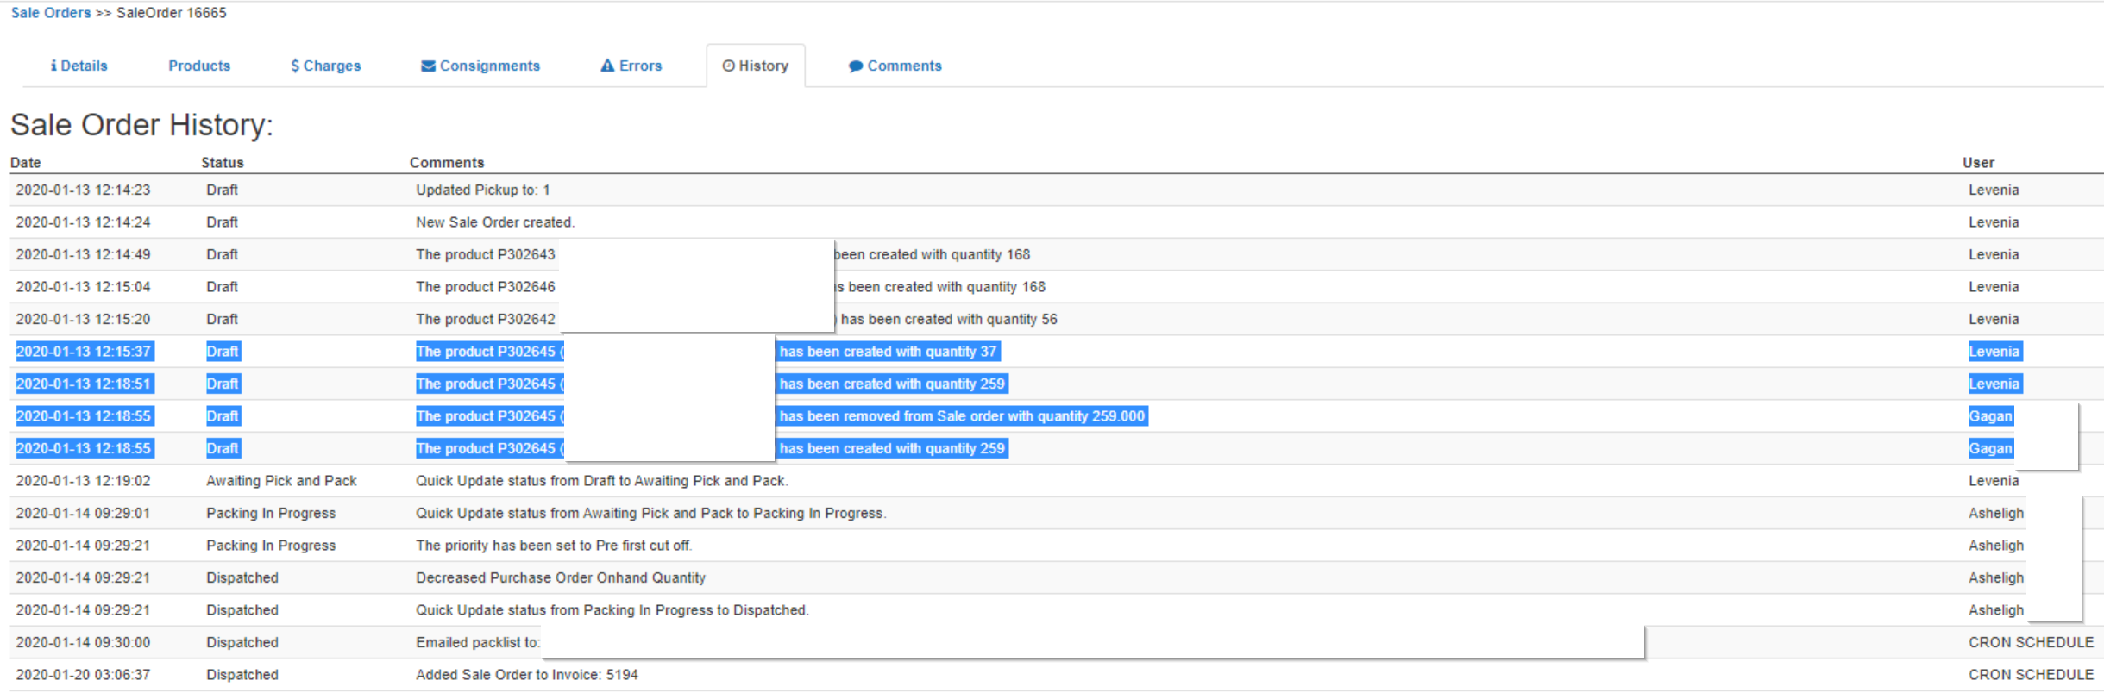
Task: Select the 'New Sale Order created.' row
Action: click(495, 222)
